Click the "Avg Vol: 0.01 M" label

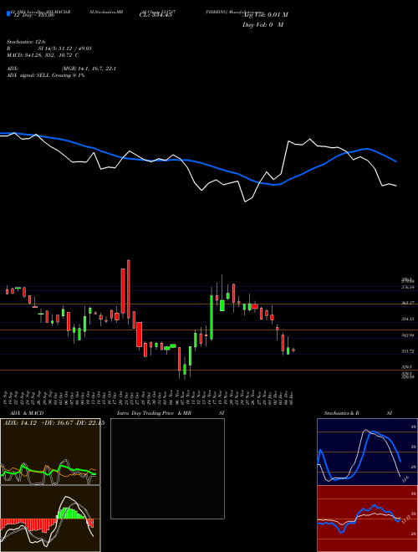[265, 15]
